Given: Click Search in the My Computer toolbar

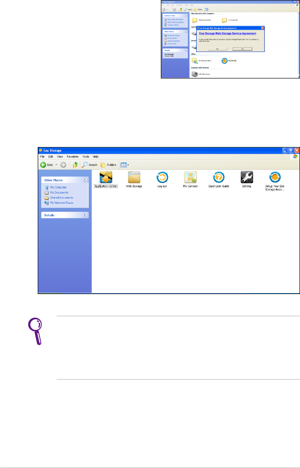Looking at the screenshot, I should coord(188,9).
